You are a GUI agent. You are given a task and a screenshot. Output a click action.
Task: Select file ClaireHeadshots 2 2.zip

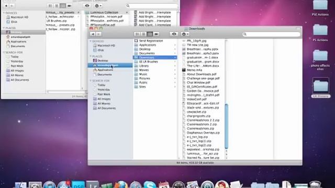click(203, 120)
